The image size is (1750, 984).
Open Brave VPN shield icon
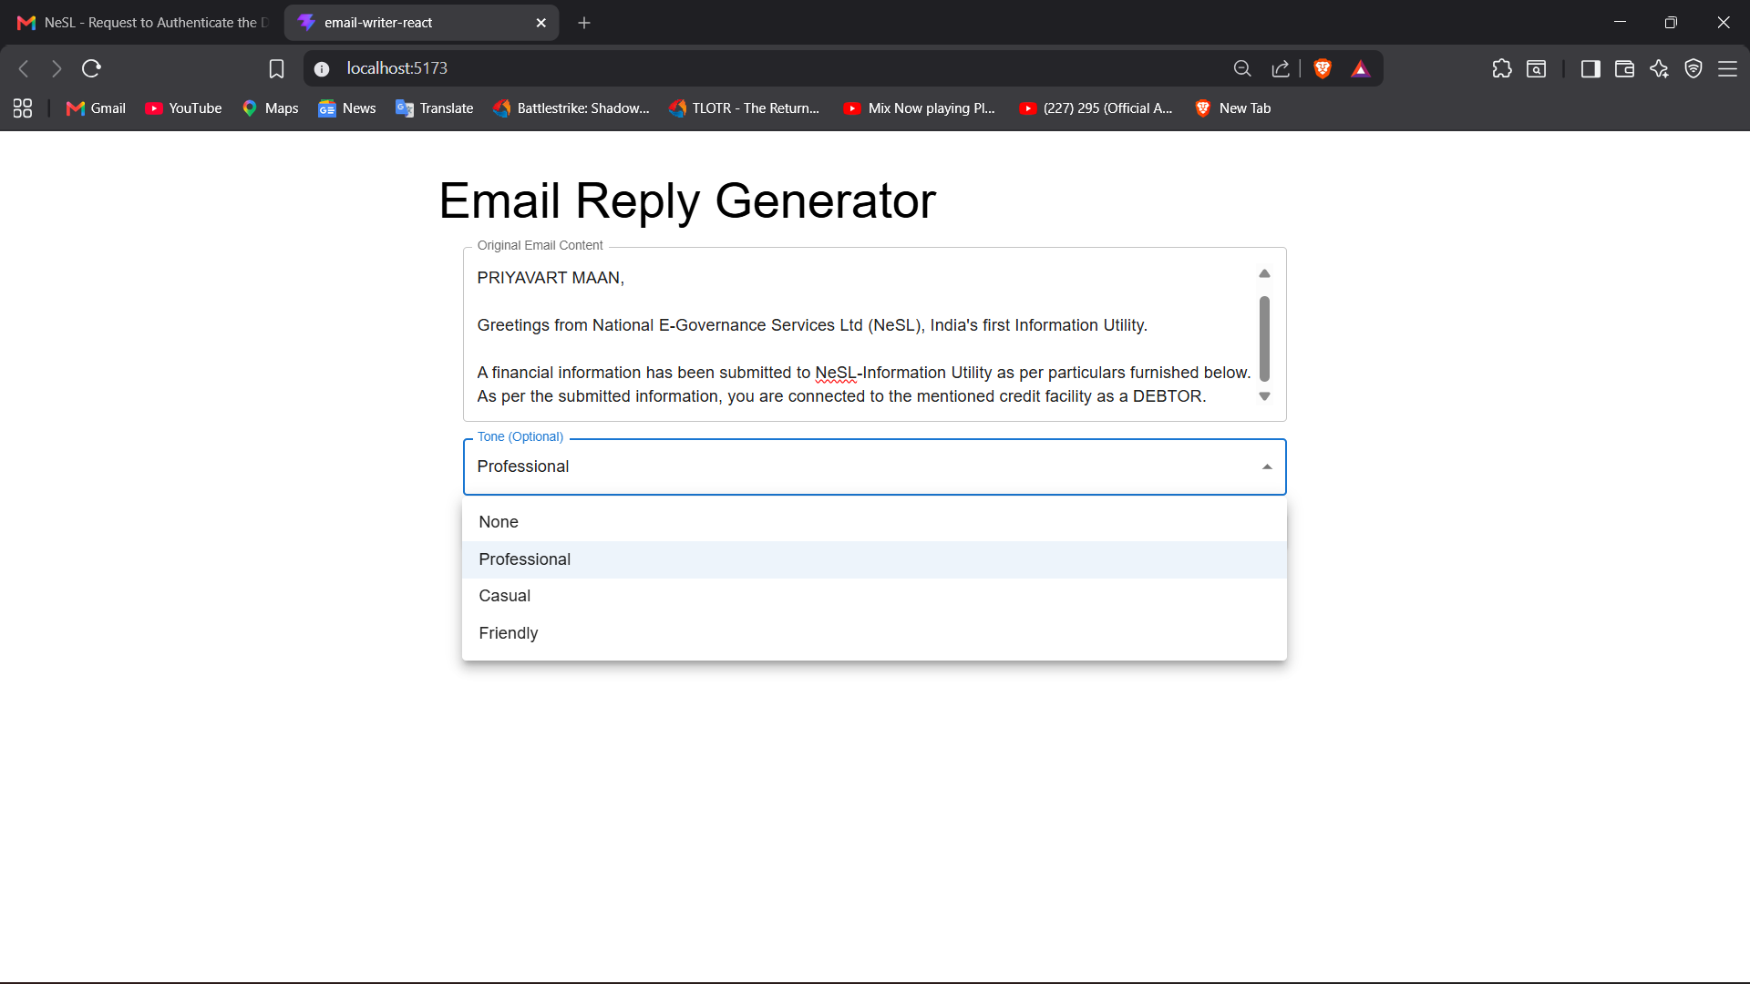click(1693, 68)
